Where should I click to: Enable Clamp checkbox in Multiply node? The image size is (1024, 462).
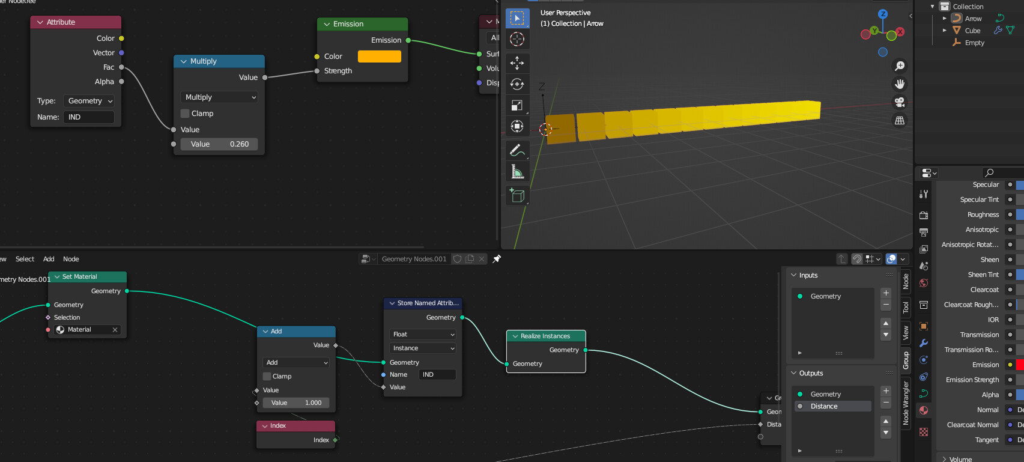pyautogui.click(x=185, y=114)
